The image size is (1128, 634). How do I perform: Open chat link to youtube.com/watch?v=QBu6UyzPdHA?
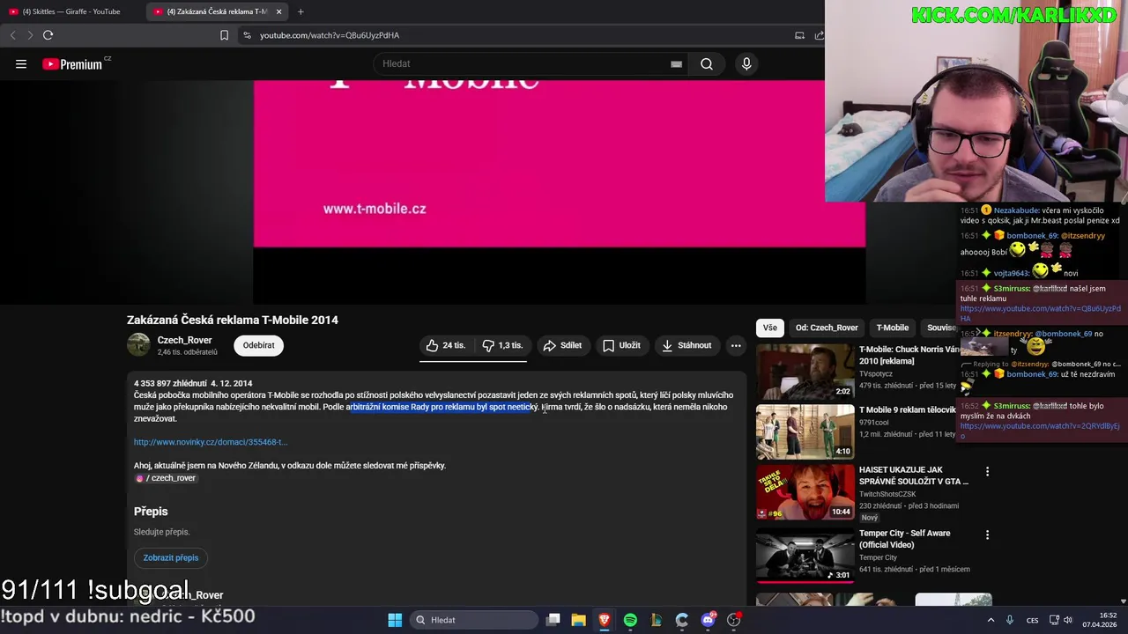point(1040,313)
